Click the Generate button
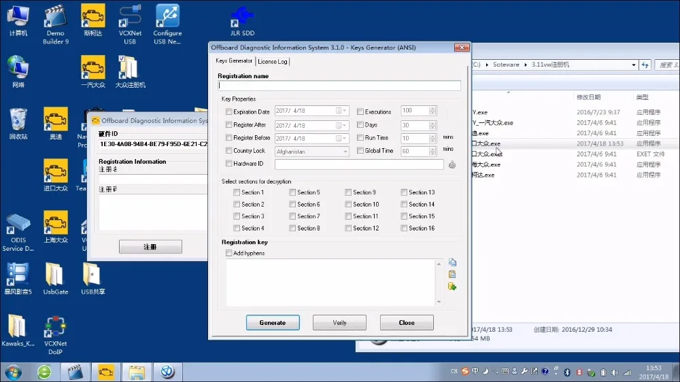The width and height of the screenshot is (680, 382). click(x=273, y=323)
